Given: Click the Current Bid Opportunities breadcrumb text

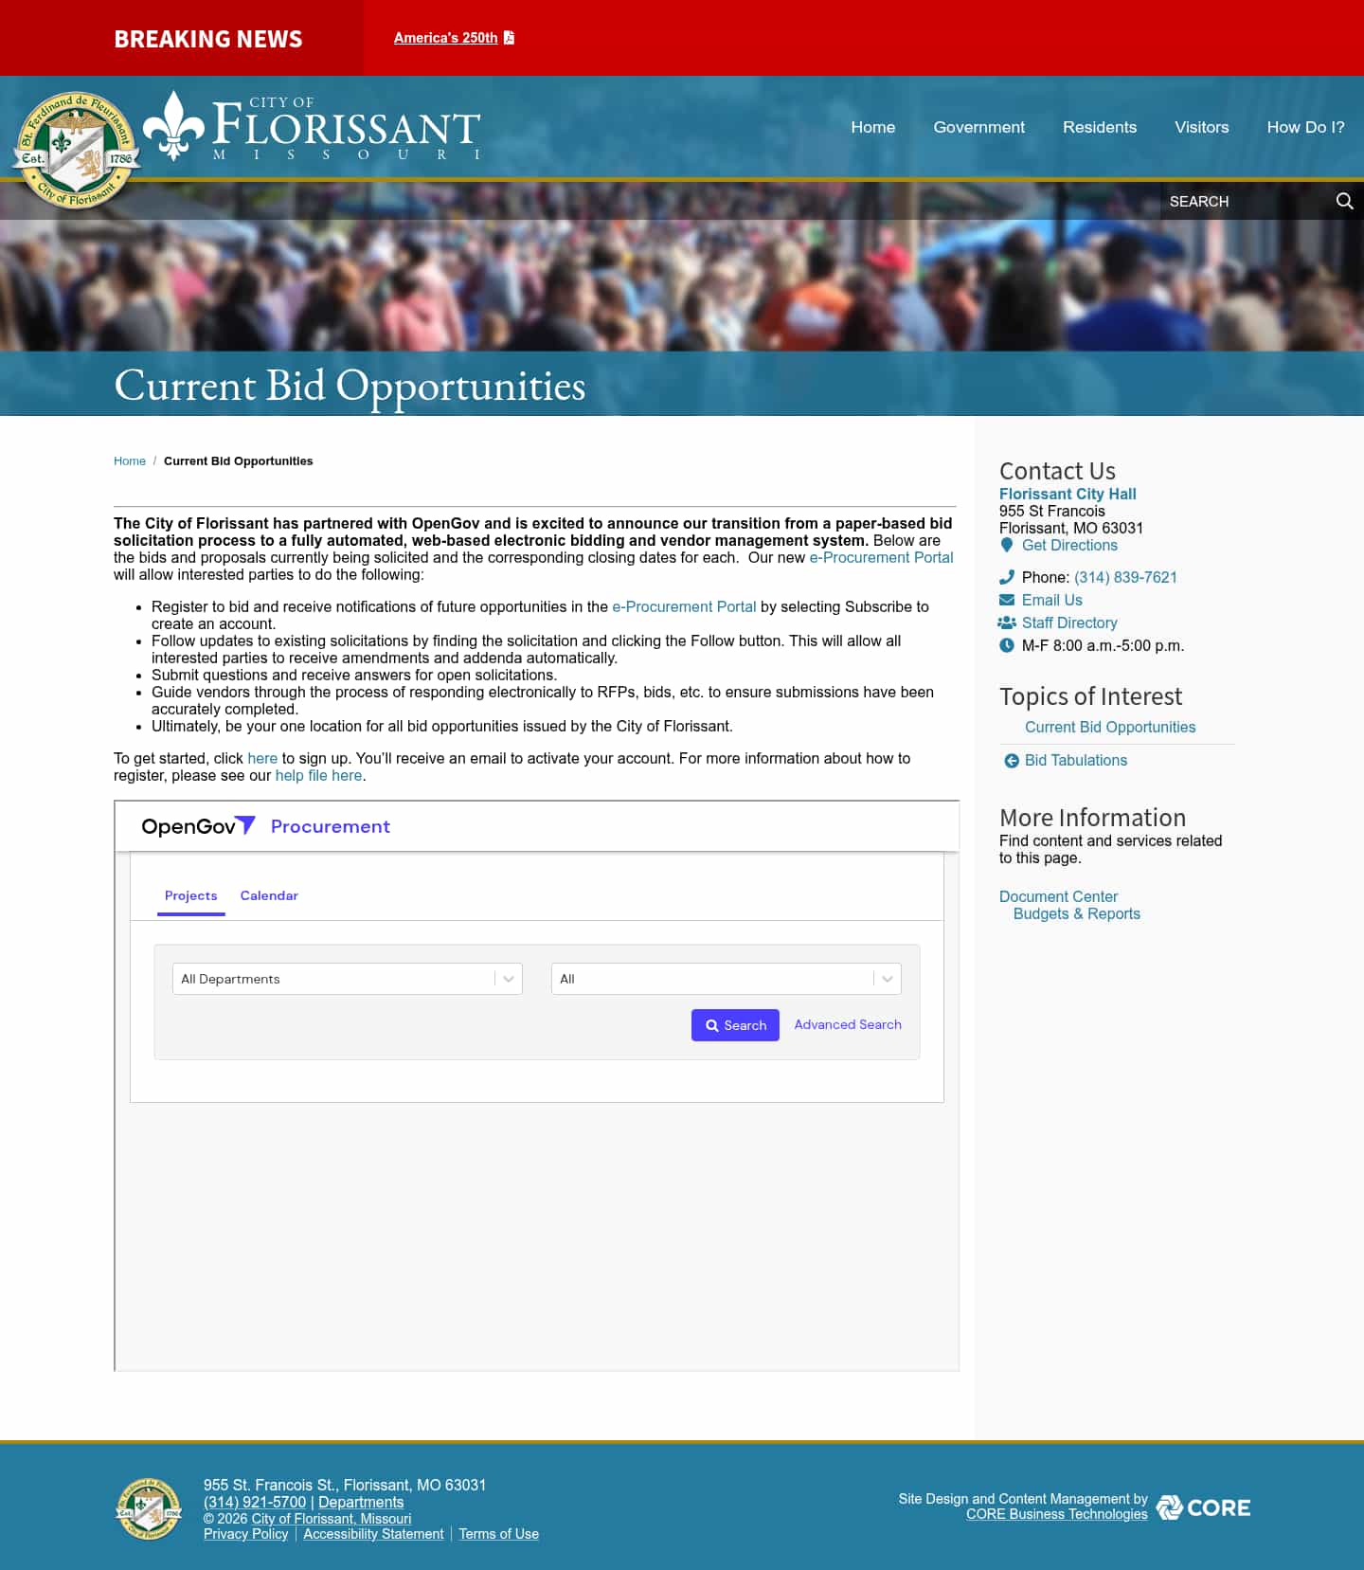Looking at the screenshot, I should (x=238, y=461).
